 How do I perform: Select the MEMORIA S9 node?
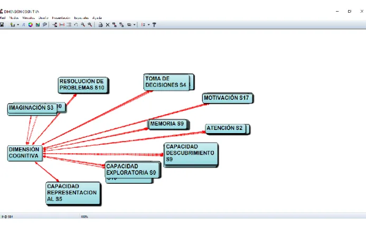pyautogui.click(x=168, y=124)
